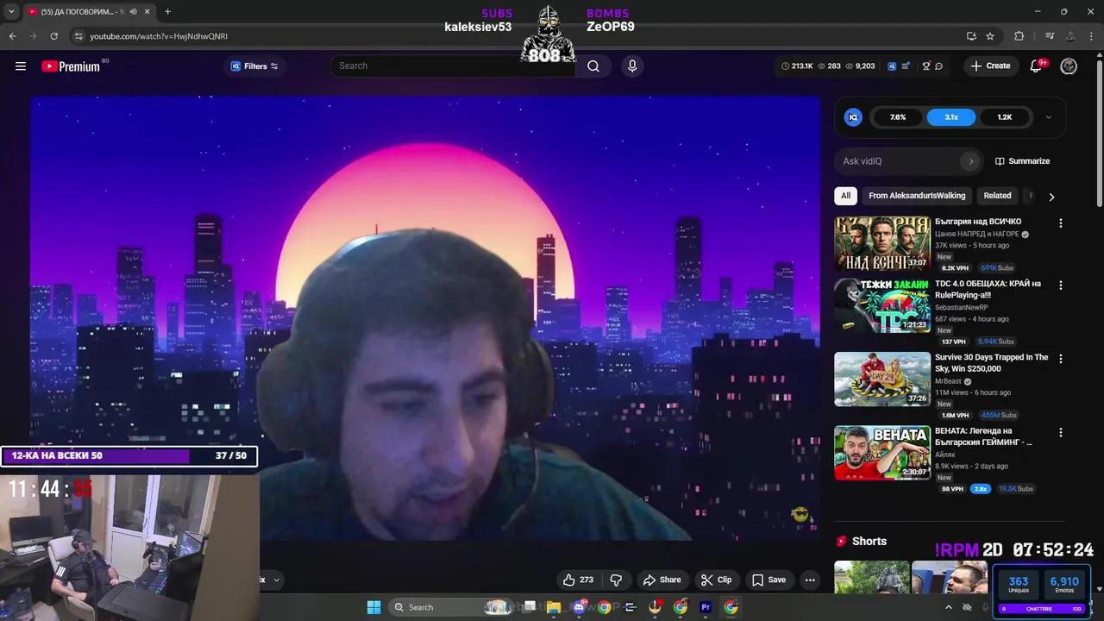This screenshot has width=1104, height=621.
Task: Dislike the video
Action: point(616,580)
